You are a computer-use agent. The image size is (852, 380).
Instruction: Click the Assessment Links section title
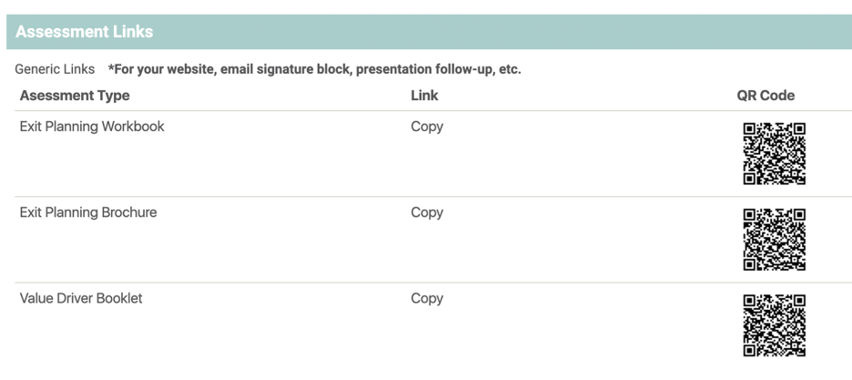pyautogui.click(x=85, y=32)
